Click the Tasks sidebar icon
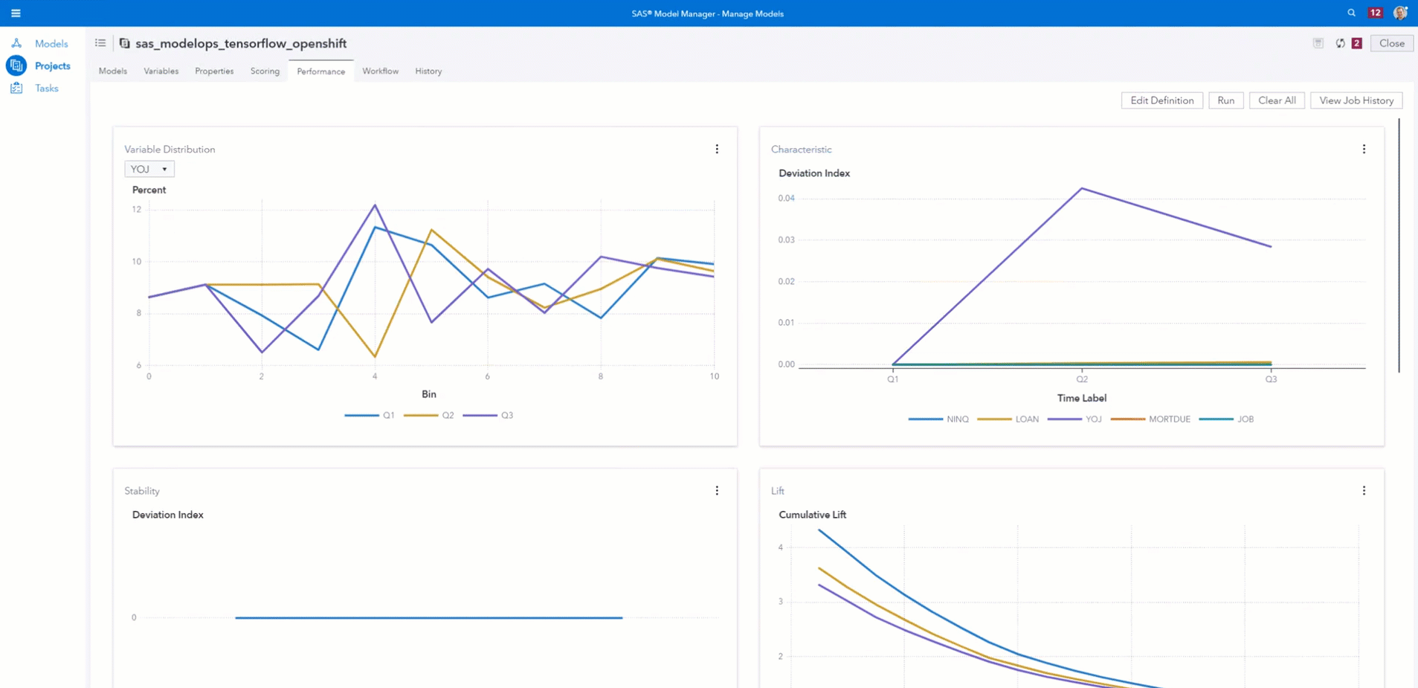The image size is (1418, 688). pos(16,88)
